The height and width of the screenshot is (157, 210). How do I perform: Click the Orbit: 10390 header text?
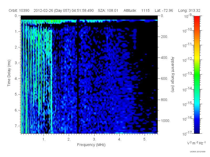[19, 10]
